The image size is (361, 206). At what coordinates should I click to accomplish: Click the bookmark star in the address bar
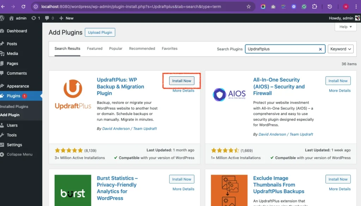(x=249, y=6)
